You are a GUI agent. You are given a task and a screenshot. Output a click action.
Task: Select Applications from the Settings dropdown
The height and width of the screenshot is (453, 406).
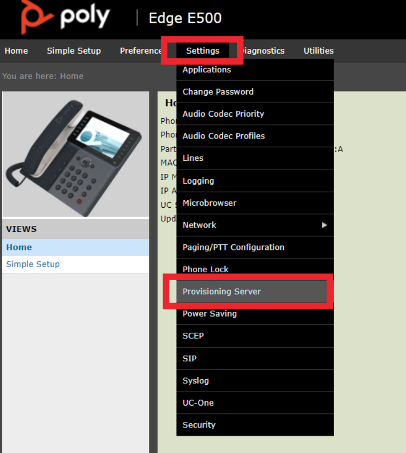click(x=255, y=70)
